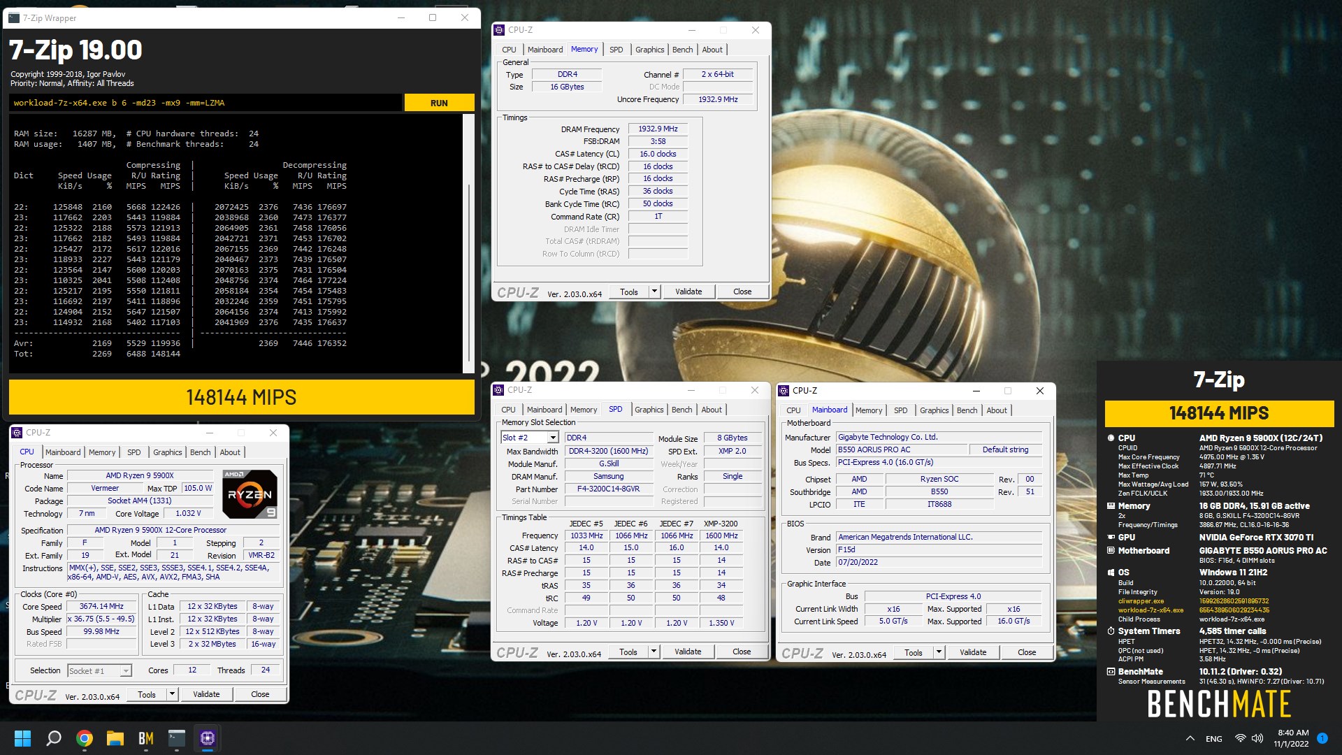Screen dimensions: 1342x755
Task: Open notification badge in tray
Action: pyautogui.click(x=1322, y=738)
